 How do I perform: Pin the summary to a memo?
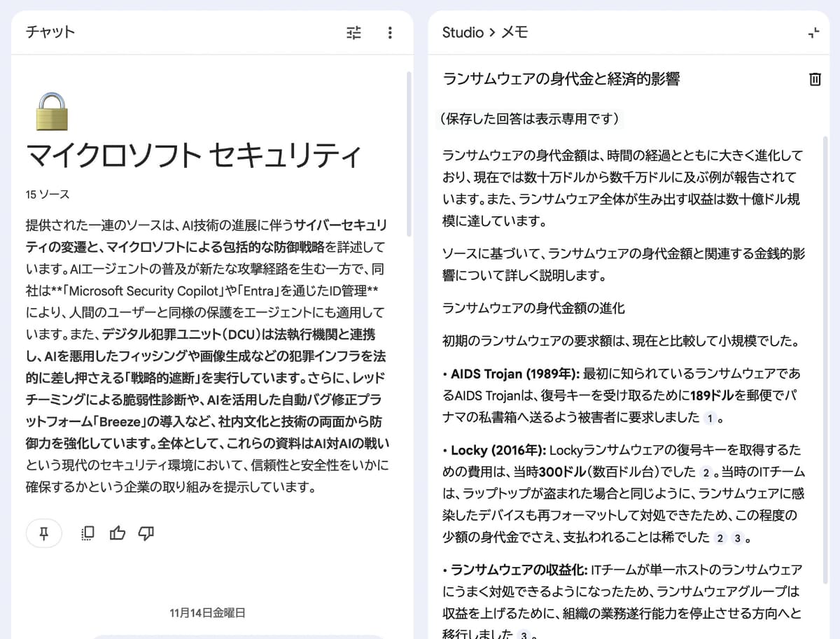[44, 533]
